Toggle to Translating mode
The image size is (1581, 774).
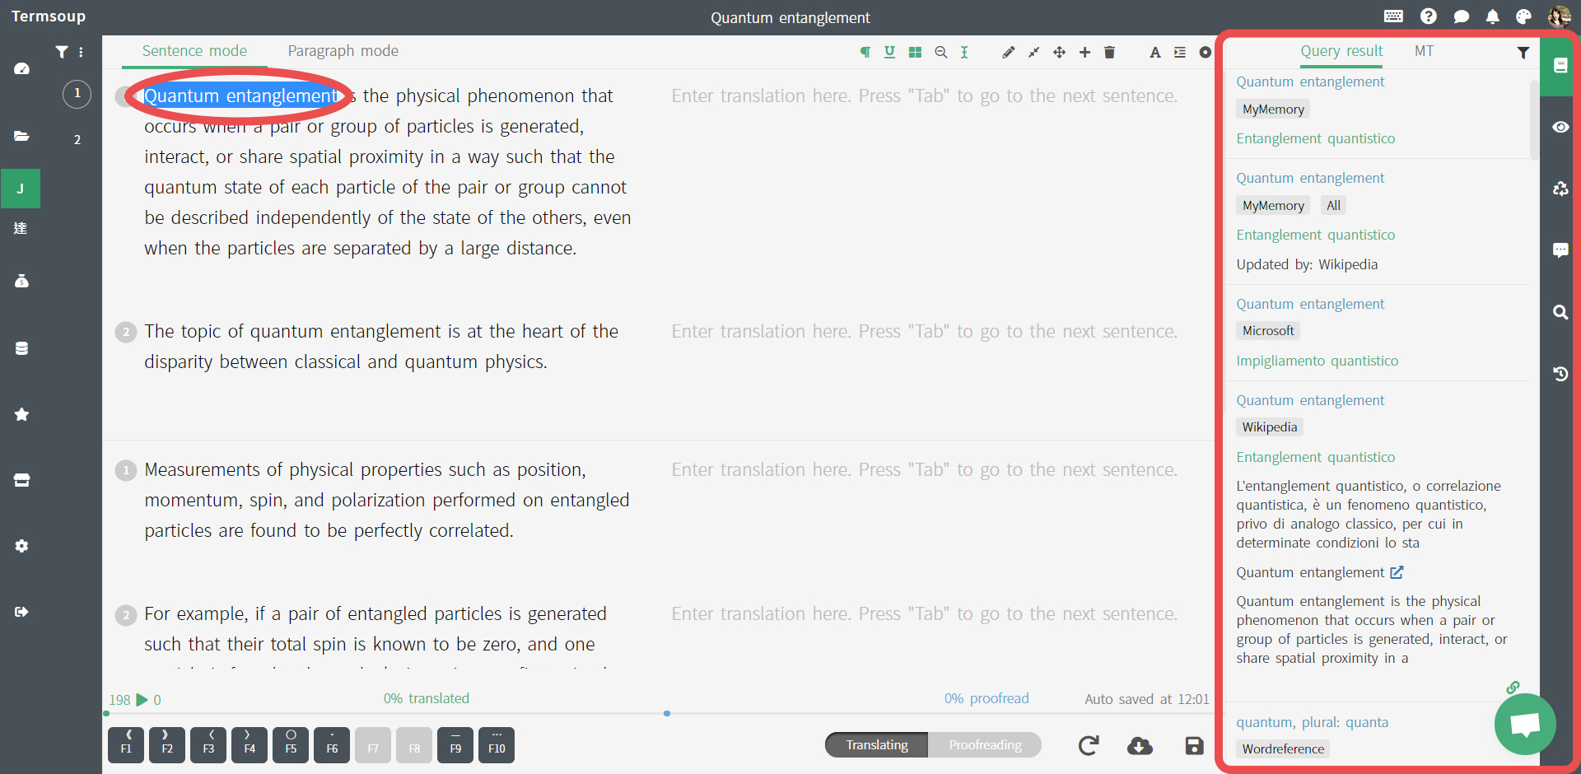[x=877, y=745]
